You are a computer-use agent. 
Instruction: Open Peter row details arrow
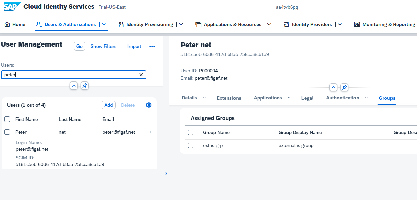[x=150, y=132]
